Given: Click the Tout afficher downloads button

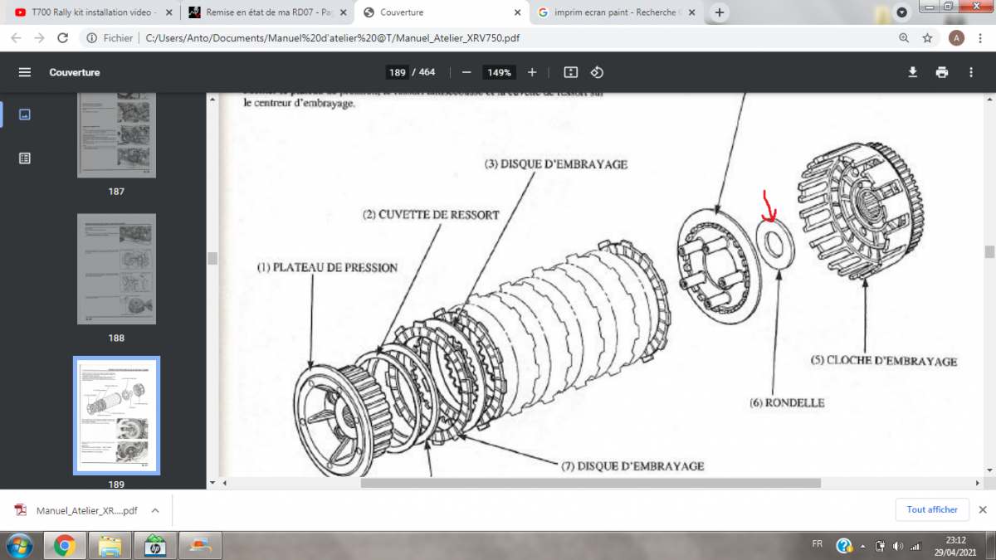Looking at the screenshot, I should tap(931, 509).
